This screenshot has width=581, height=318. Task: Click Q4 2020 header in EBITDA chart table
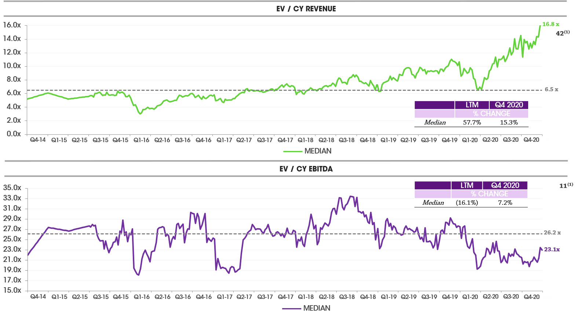[x=505, y=185]
